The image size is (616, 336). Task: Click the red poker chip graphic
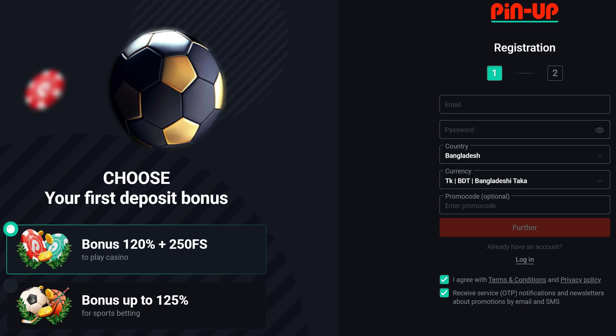click(44, 89)
